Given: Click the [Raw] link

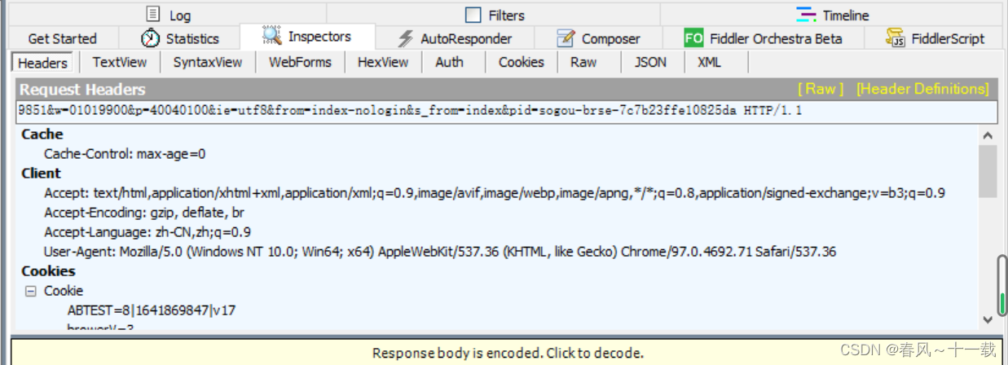Looking at the screenshot, I should tap(821, 89).
